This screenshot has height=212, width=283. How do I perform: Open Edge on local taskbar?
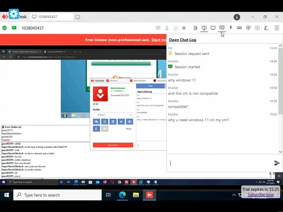122,195
